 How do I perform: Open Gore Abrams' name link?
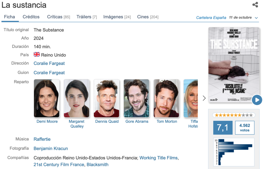pyautogui.click(x=137, y=122)
